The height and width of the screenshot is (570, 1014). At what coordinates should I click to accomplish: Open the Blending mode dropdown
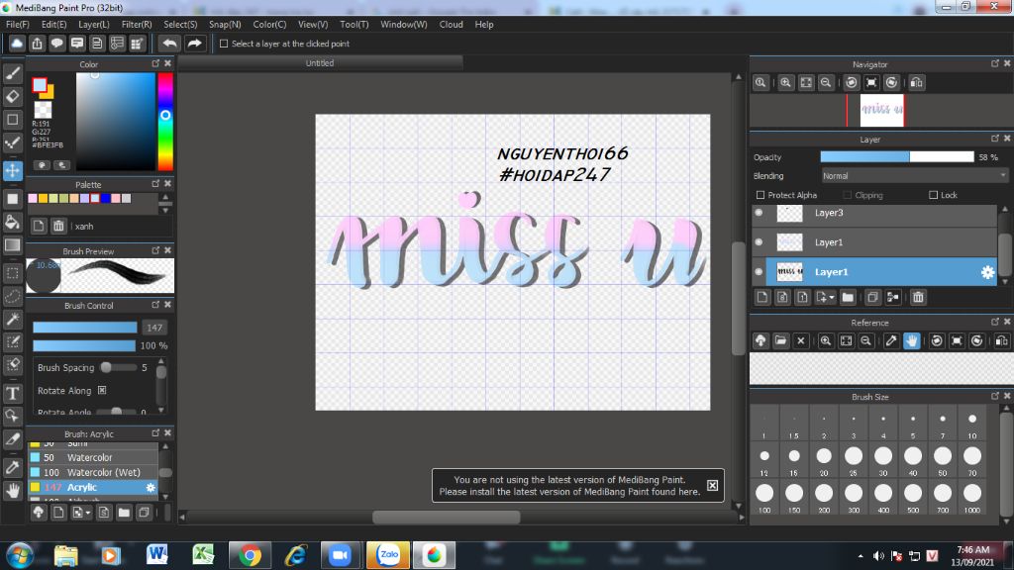(914, 176)
